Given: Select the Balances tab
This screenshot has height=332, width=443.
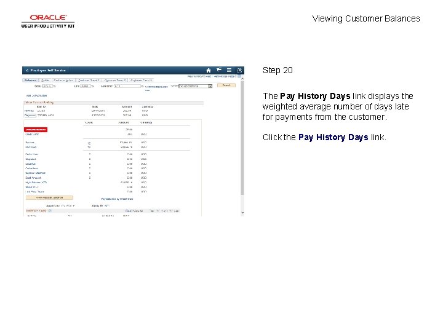Looking at the screenshot, I should [x=31, y=81].
